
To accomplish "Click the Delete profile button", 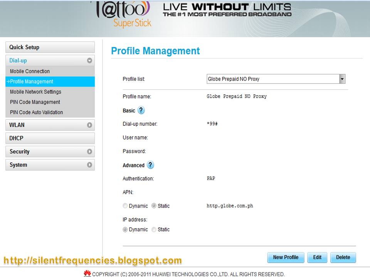I will pos(343,257).
